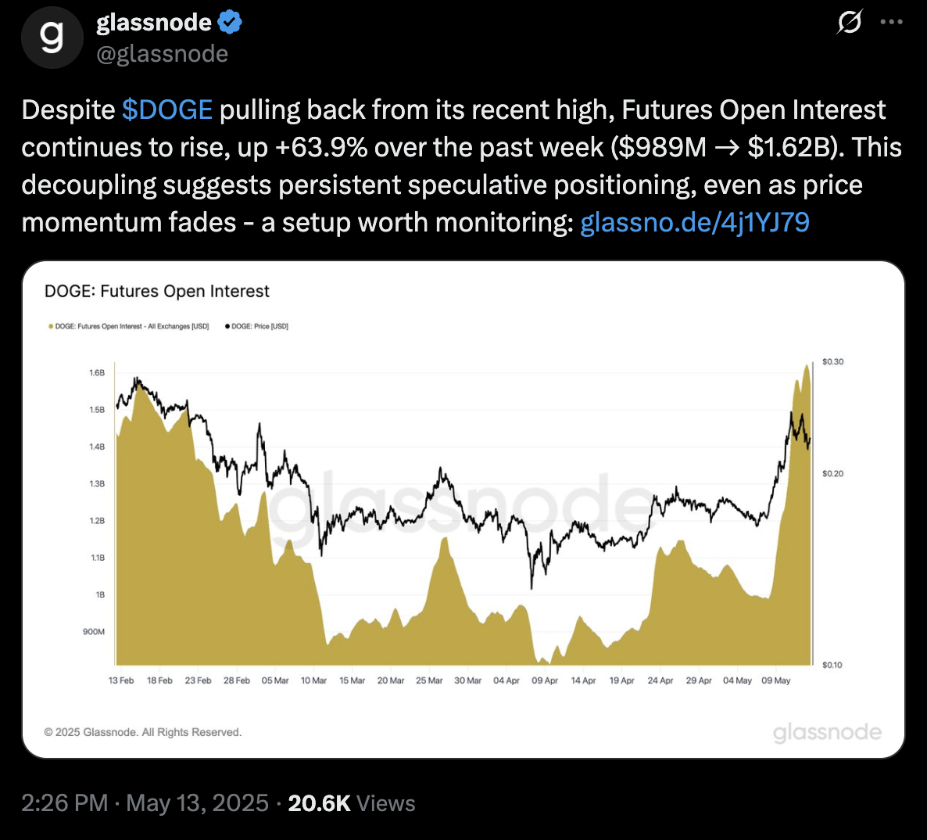Click the blue verified badge
Viewport: 927px width, 840px height.
[230, 23]
